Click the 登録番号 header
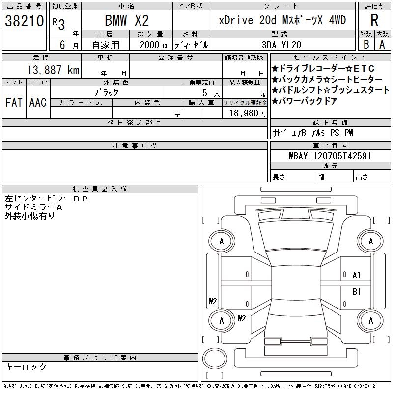The width and height of the screenshot is (393, 393). [176, 57]
